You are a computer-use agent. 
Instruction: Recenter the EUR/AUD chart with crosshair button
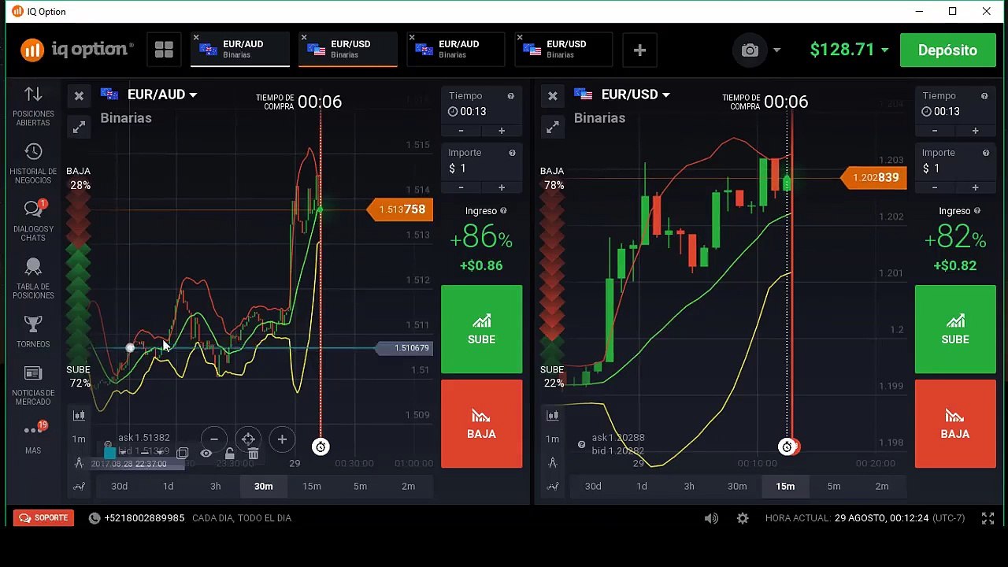(x=248, y=439)
